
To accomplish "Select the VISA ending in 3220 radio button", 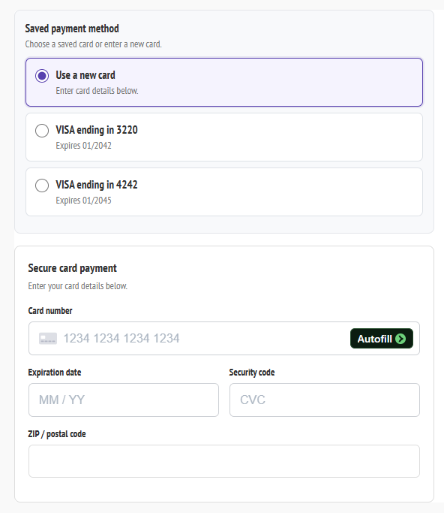I will tap(42, 131).
